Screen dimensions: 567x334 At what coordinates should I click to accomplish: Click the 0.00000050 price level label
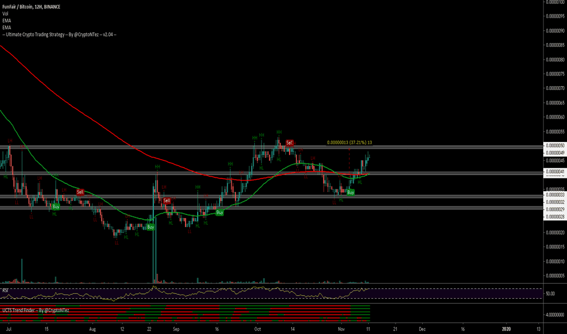pos(555,146)
